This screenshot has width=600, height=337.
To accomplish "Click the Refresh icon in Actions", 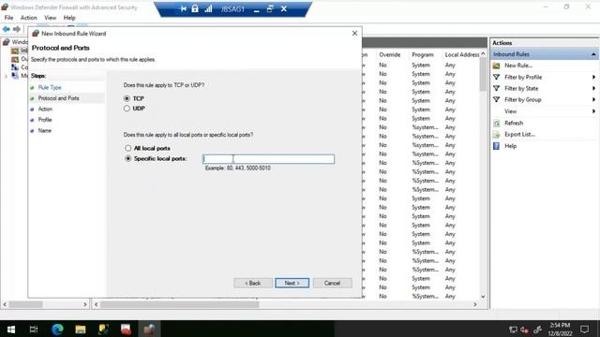I will (x=496, y=123).
